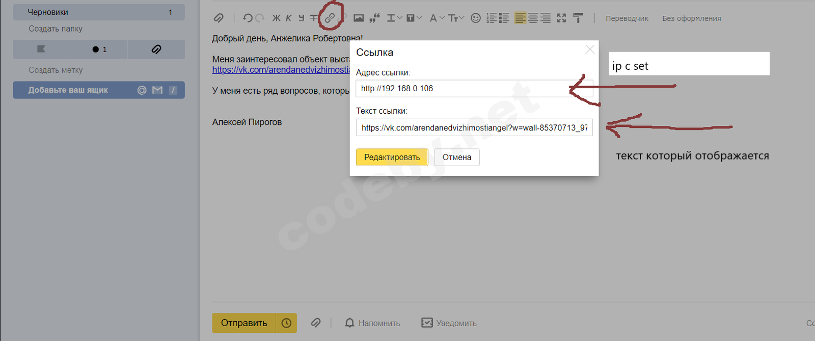The height and width of the screenshot is (341, 815).
Task: Expand the editor to fullscreen
Action: pyautogui.click(x=561, y=18)
